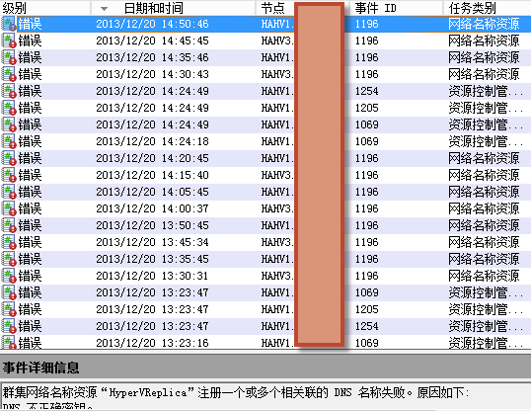Click the error icon of the 14:45:45 row
The width and height of the screenshot is (531, 411).
point(9,41)
